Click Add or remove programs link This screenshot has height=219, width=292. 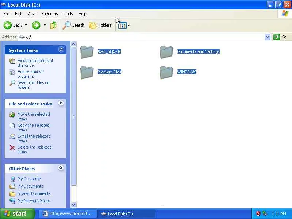pyautogui.click(x=31, y=74)
